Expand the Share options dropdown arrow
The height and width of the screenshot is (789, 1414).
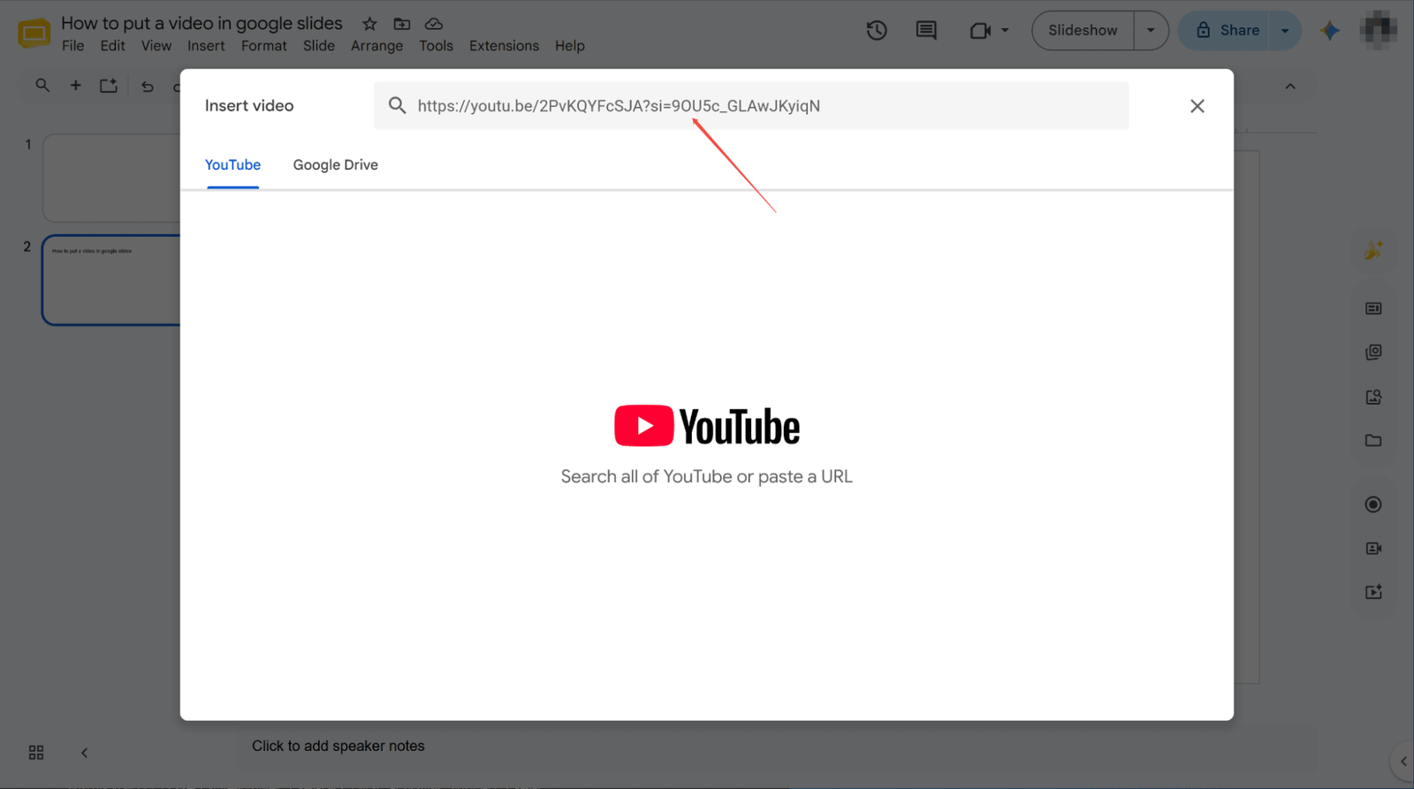tap(1285, 31)
